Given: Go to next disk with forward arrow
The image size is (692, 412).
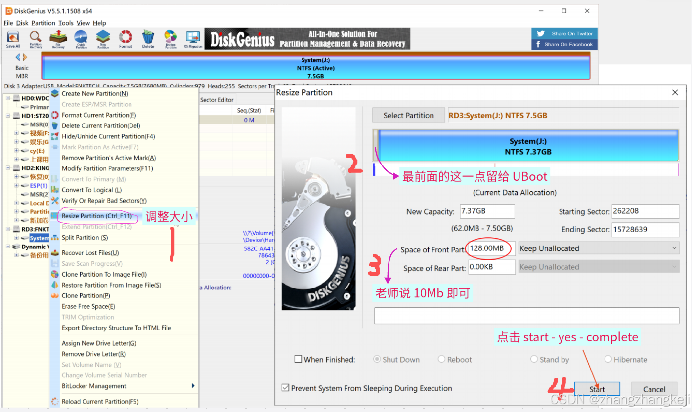Looking at the screenshot, I should point(25,57).
